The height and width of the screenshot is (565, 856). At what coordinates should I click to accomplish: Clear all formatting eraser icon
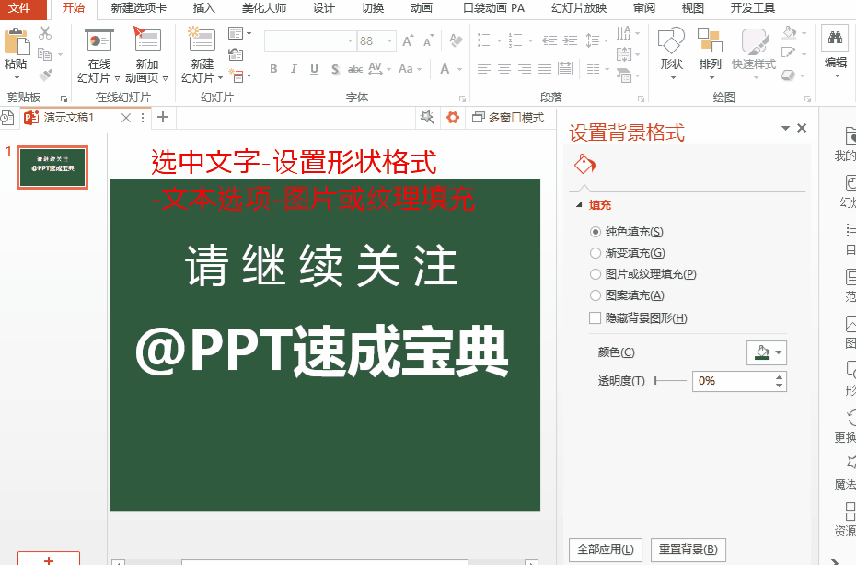tap(456, 40)
